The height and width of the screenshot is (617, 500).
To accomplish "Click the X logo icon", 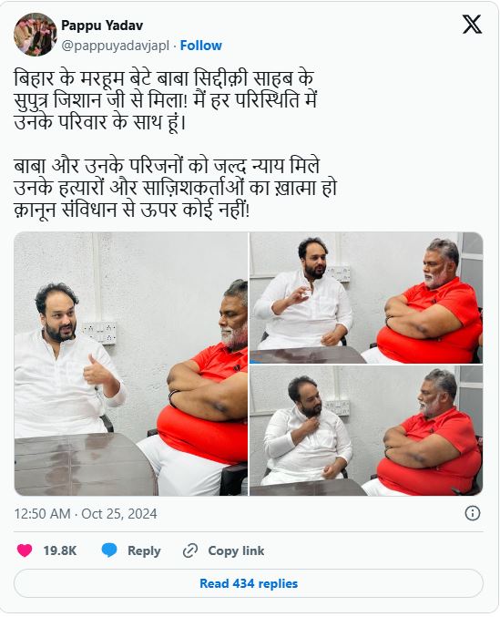I will 472,25.
